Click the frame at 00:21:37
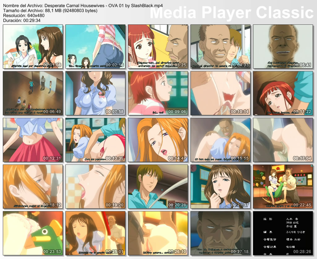 coord(220,187)
